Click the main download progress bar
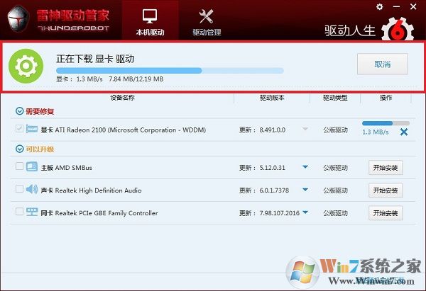Viewport: 426px width, 291px height. 170,71
